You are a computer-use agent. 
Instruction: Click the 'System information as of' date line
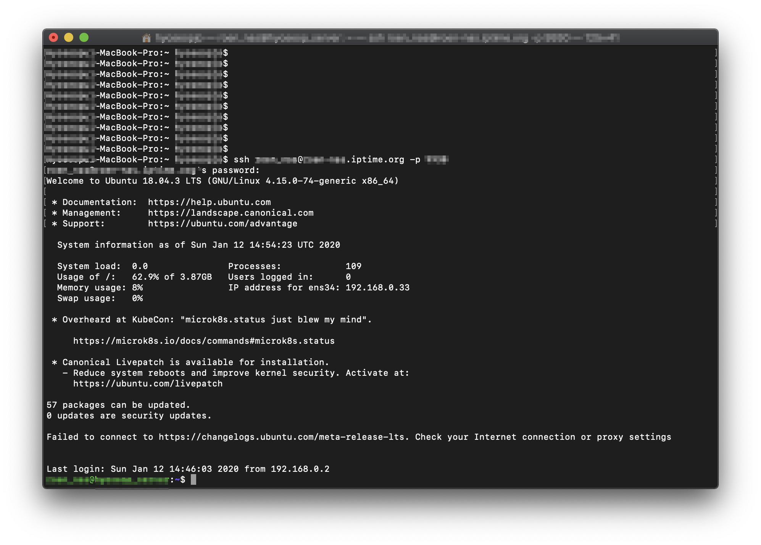(x=198, y=245)
